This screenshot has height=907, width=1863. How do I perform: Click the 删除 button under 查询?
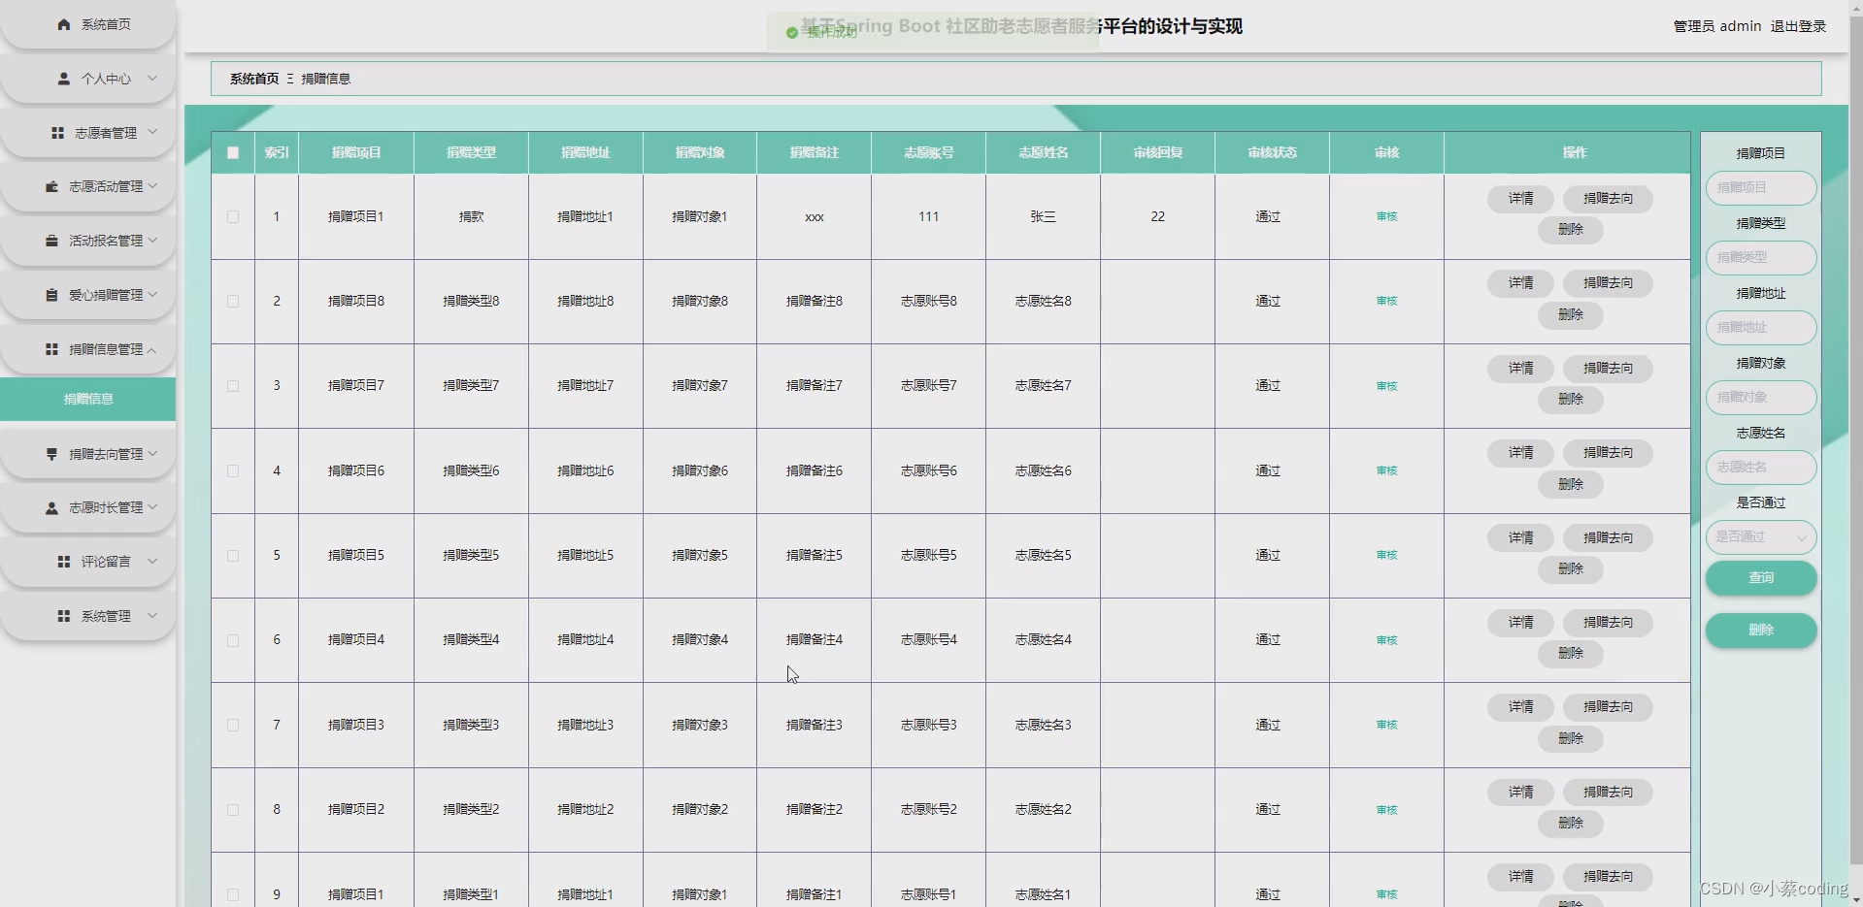pyautogui.click(x=1761, y=631)
